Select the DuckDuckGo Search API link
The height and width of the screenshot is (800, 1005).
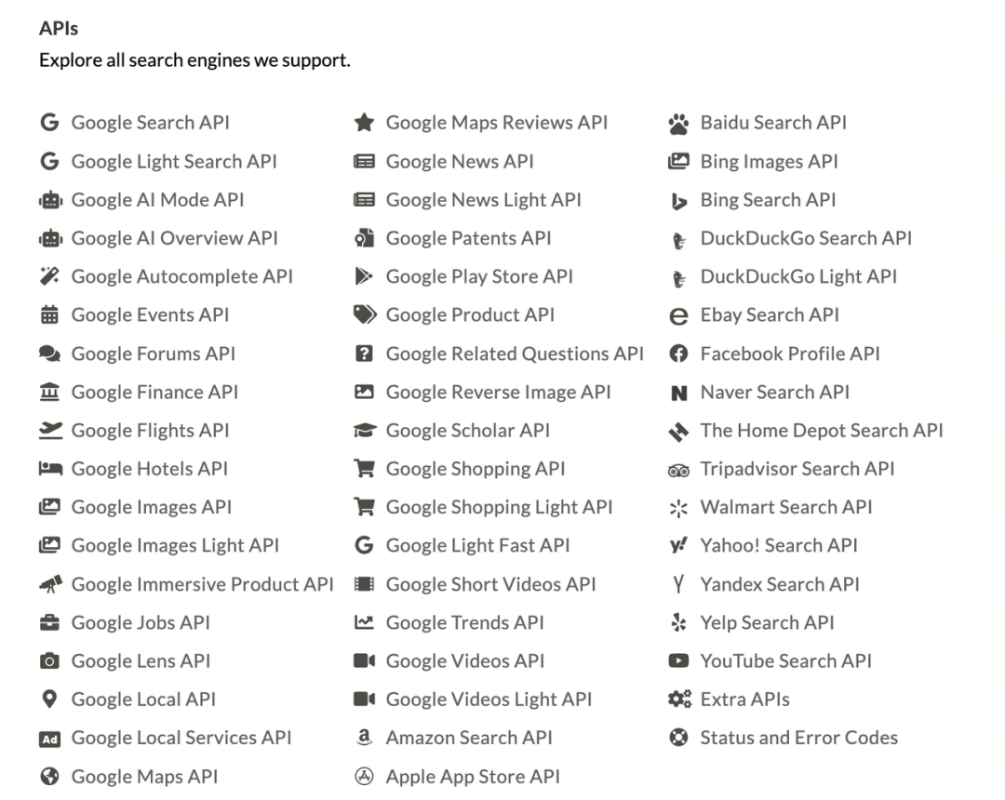pyautogui.click(x=806, y=238)
